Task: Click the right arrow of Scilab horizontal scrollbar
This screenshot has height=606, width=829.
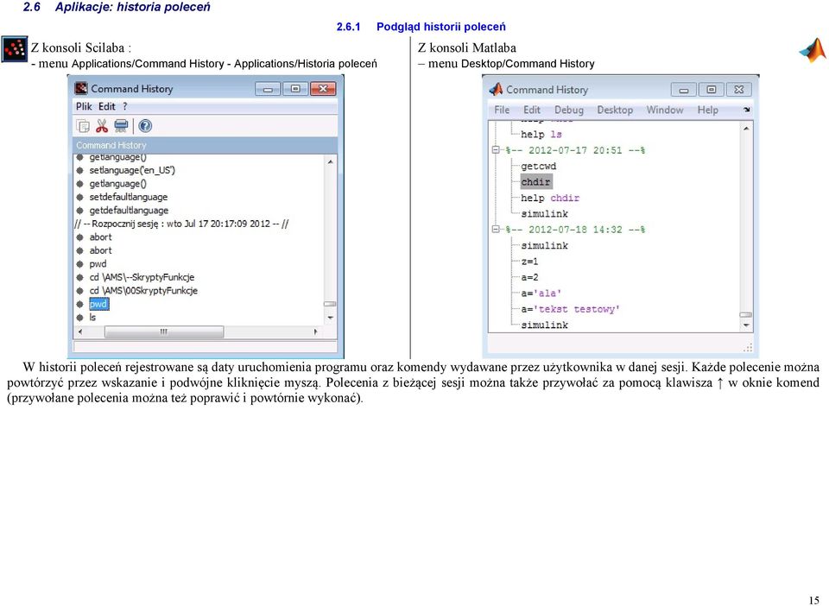Action: tap(316, 331)
